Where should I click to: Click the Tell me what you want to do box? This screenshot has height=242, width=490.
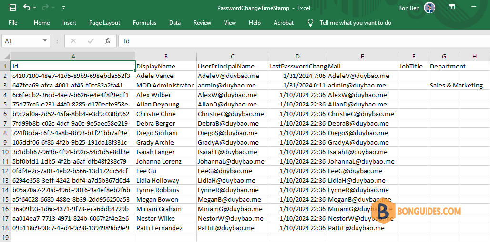pos(355,23)
